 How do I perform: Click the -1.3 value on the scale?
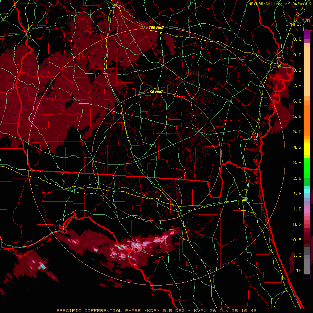[296, 256]
